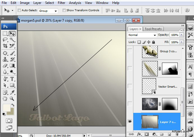Activate the Crop tool
The image size is (194, 137).
click(x=5, y=46)
